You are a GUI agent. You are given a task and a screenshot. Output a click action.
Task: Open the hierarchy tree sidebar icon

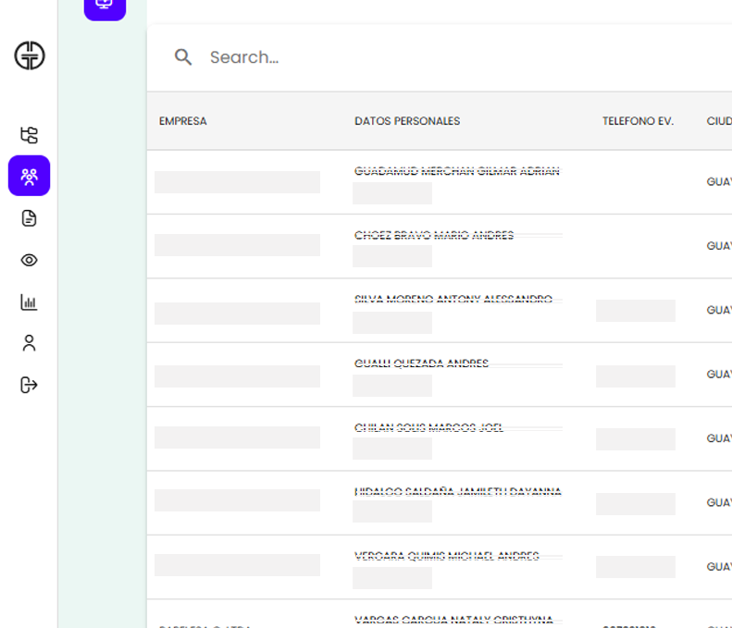(30, 135)
